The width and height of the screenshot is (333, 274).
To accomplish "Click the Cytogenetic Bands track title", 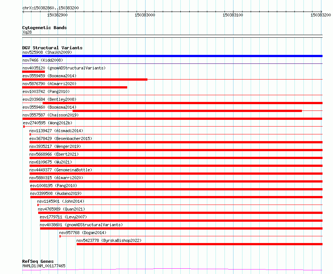I will click(x=45, y=28).
